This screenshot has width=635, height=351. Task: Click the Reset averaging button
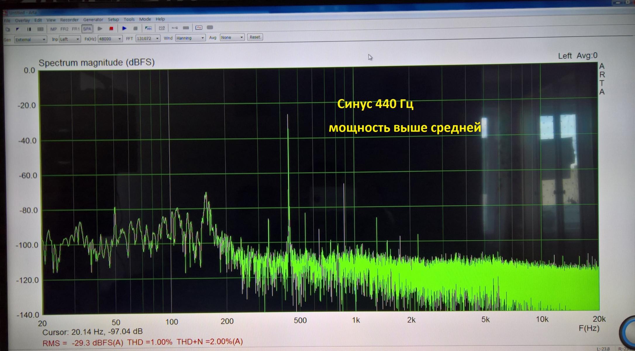click(x=255, y=37)
